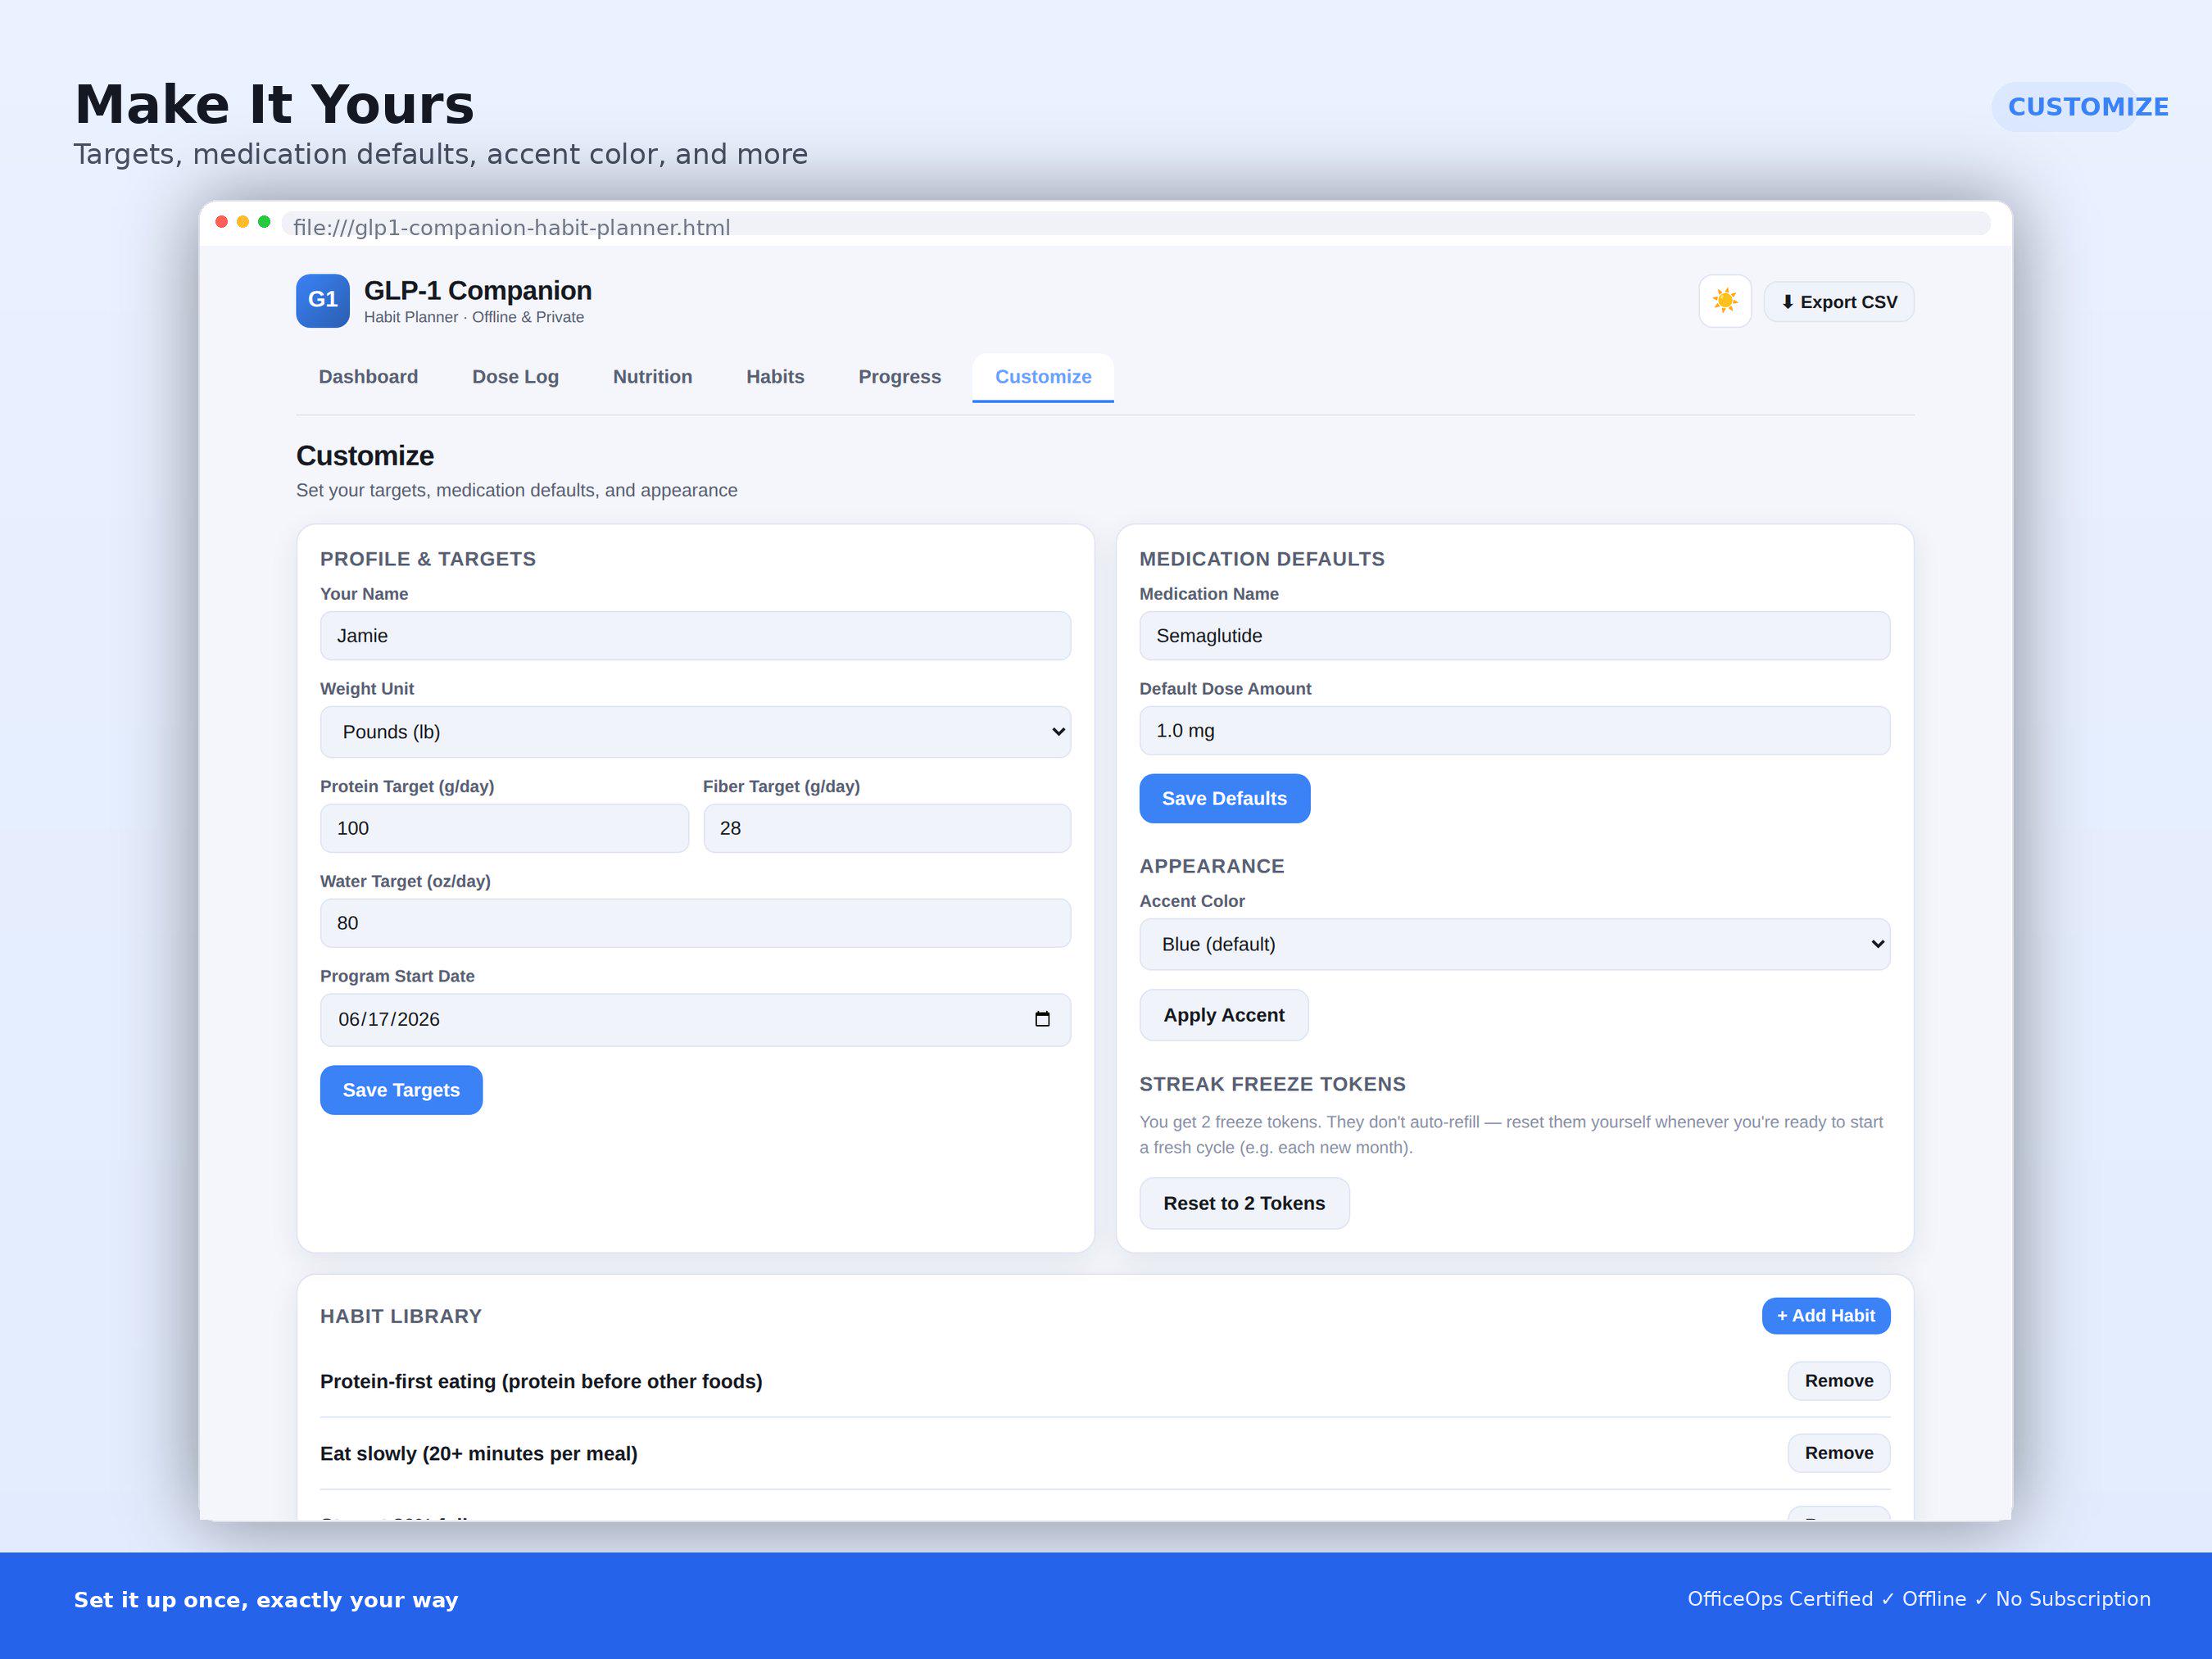The image size is (2212, 1659).
Task: Open the Habits tab
Action: point(775,377)
